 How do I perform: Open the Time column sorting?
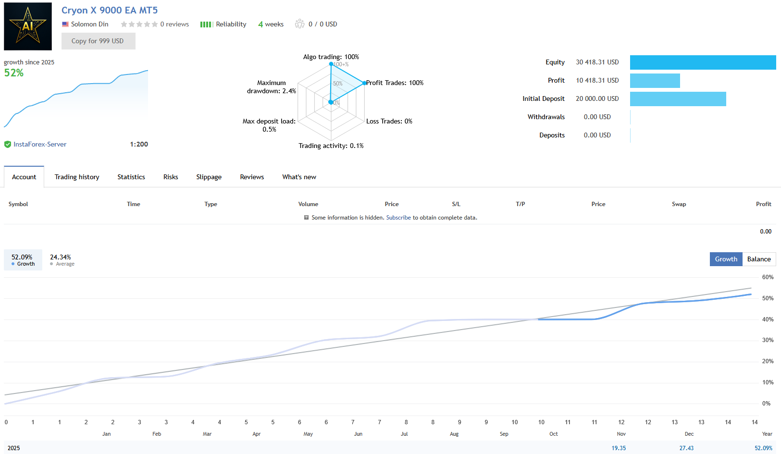pyautogui.click(x=133, y=204)
